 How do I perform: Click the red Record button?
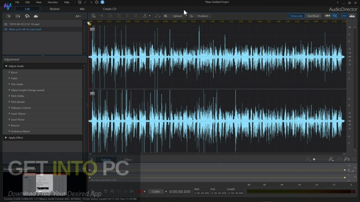140,192
